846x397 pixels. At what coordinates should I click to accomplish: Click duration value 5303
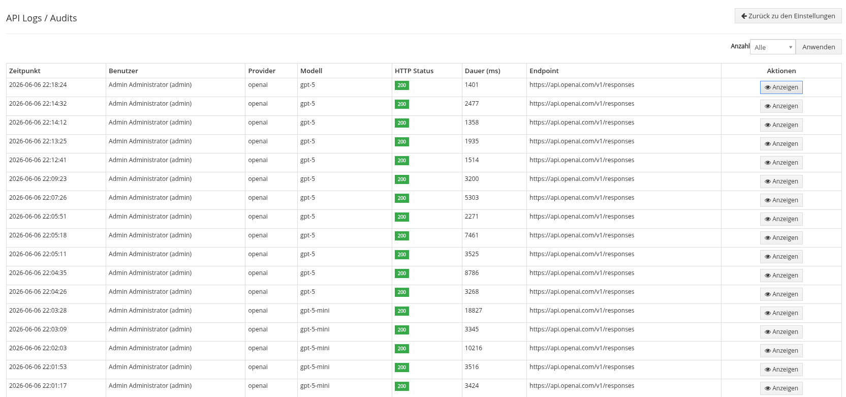[472, 198]
